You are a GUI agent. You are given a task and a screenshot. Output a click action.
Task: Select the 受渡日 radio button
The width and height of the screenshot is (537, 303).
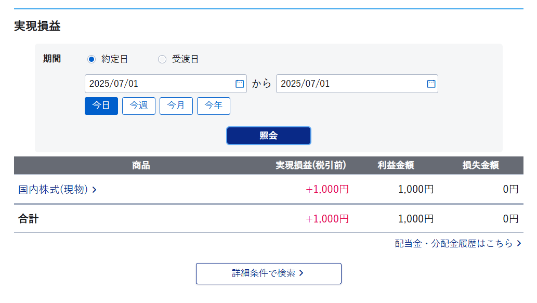[x=162, y=59]
